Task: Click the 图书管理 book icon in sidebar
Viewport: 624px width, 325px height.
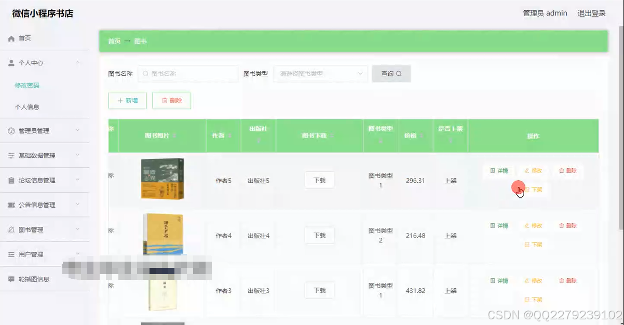Action: pos(12,229)
